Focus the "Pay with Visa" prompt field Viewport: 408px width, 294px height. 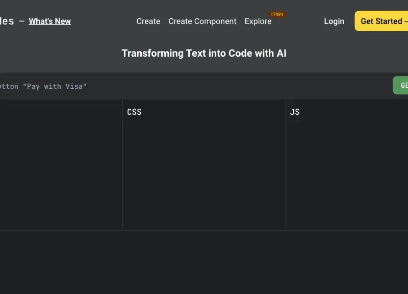click(195, 86)
